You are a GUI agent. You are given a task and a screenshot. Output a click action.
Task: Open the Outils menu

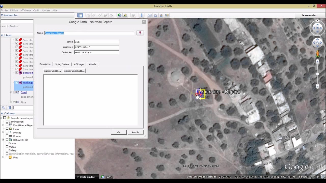point(36,10)
